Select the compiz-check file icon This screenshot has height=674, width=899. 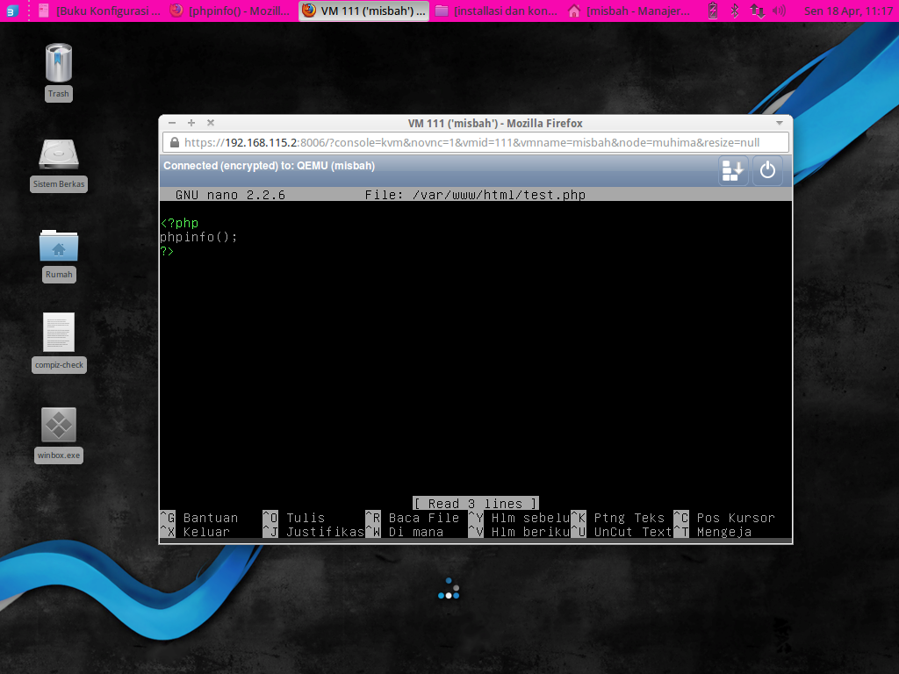click(59, 333)
